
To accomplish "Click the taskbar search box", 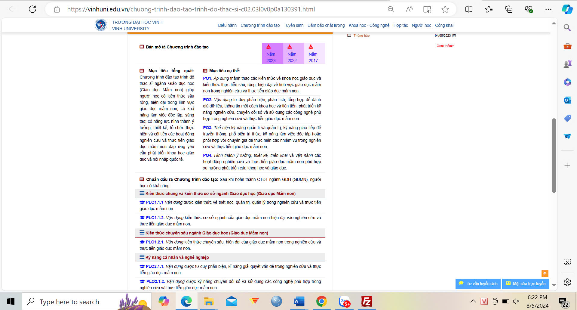I will click(x=87, y=302).
